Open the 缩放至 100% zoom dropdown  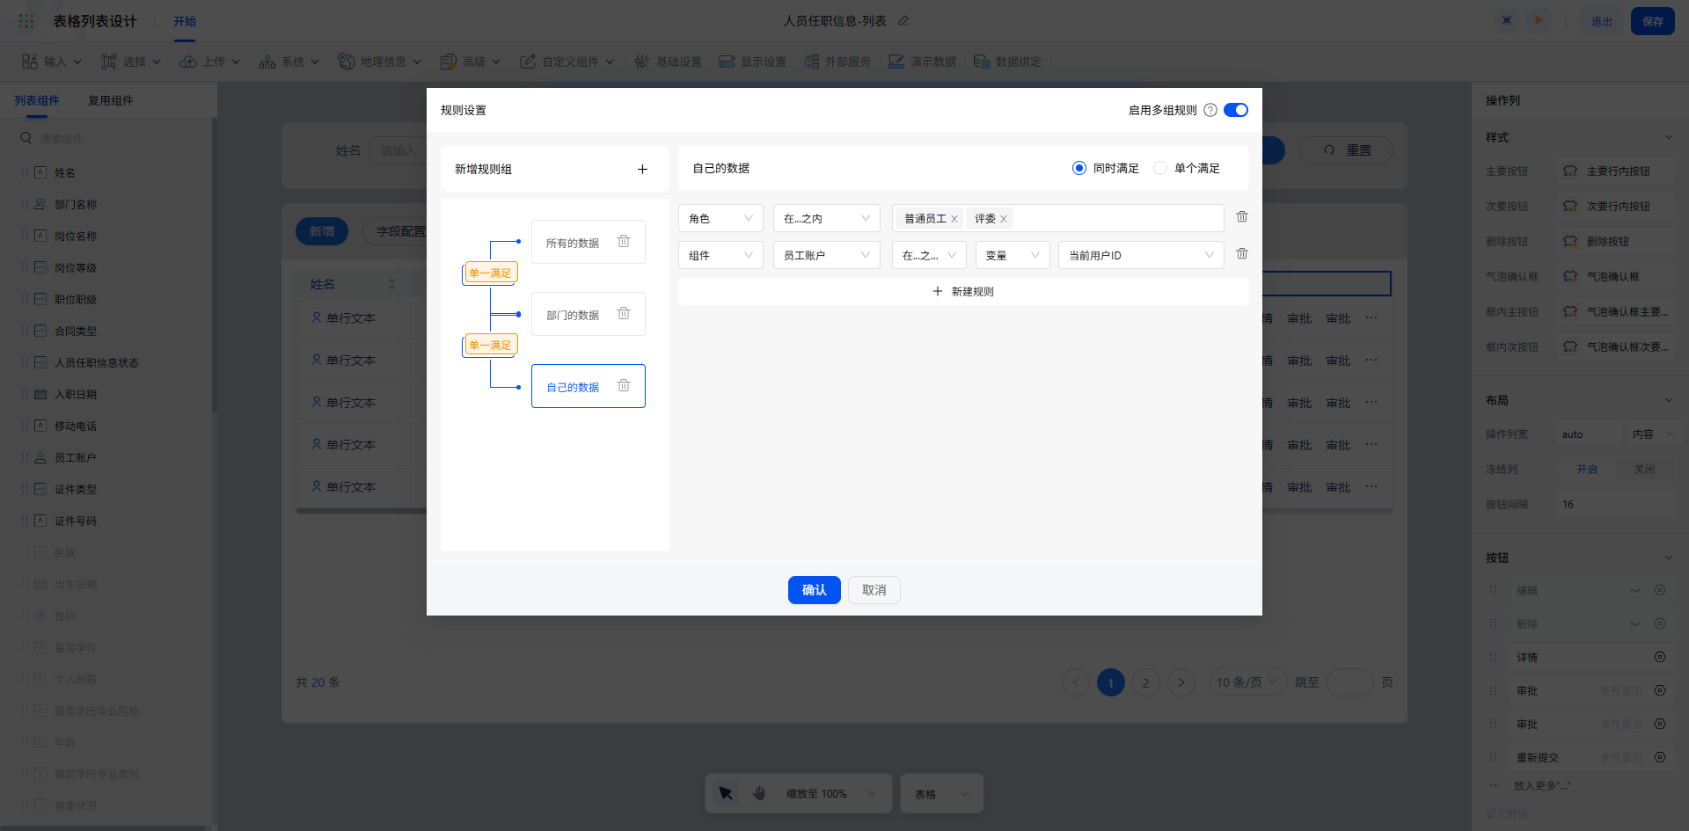(831, 793)
